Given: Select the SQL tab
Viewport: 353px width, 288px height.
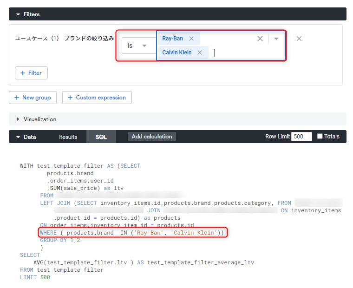Looking at the screenshot, I should pos(101,137).
